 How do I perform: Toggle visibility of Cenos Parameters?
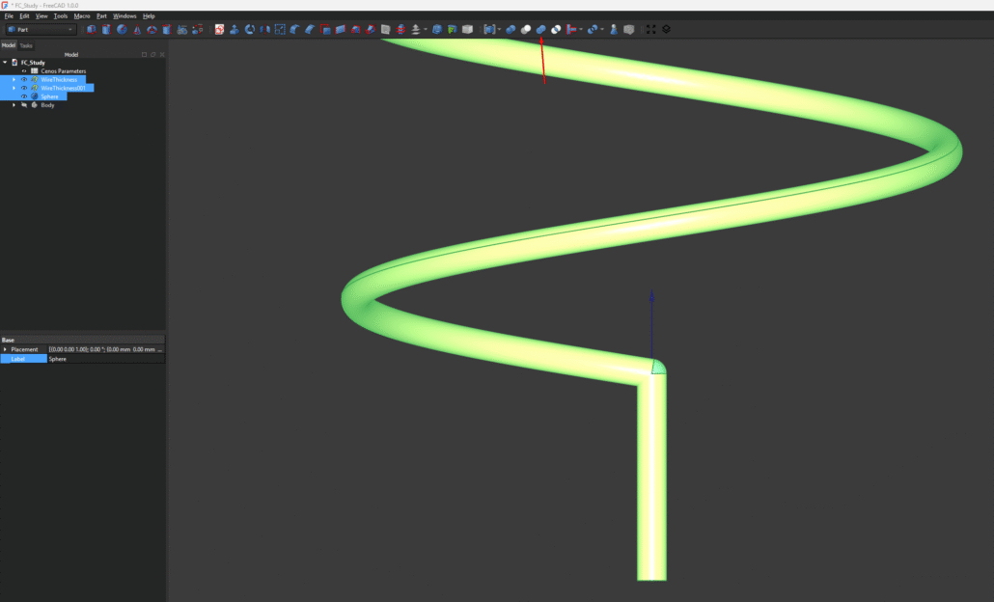24,71
